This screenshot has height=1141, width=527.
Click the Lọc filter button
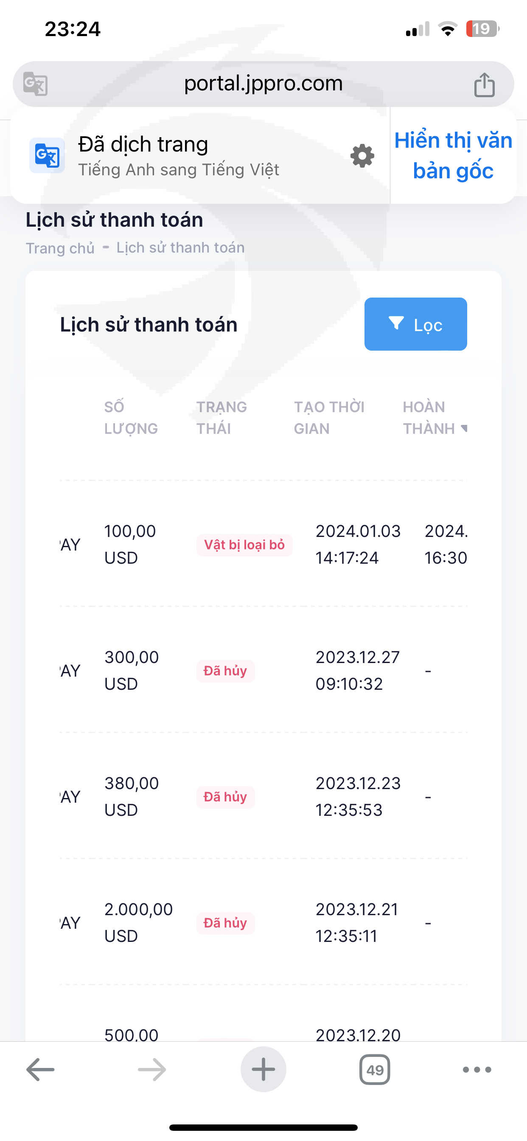pos(415,324)
